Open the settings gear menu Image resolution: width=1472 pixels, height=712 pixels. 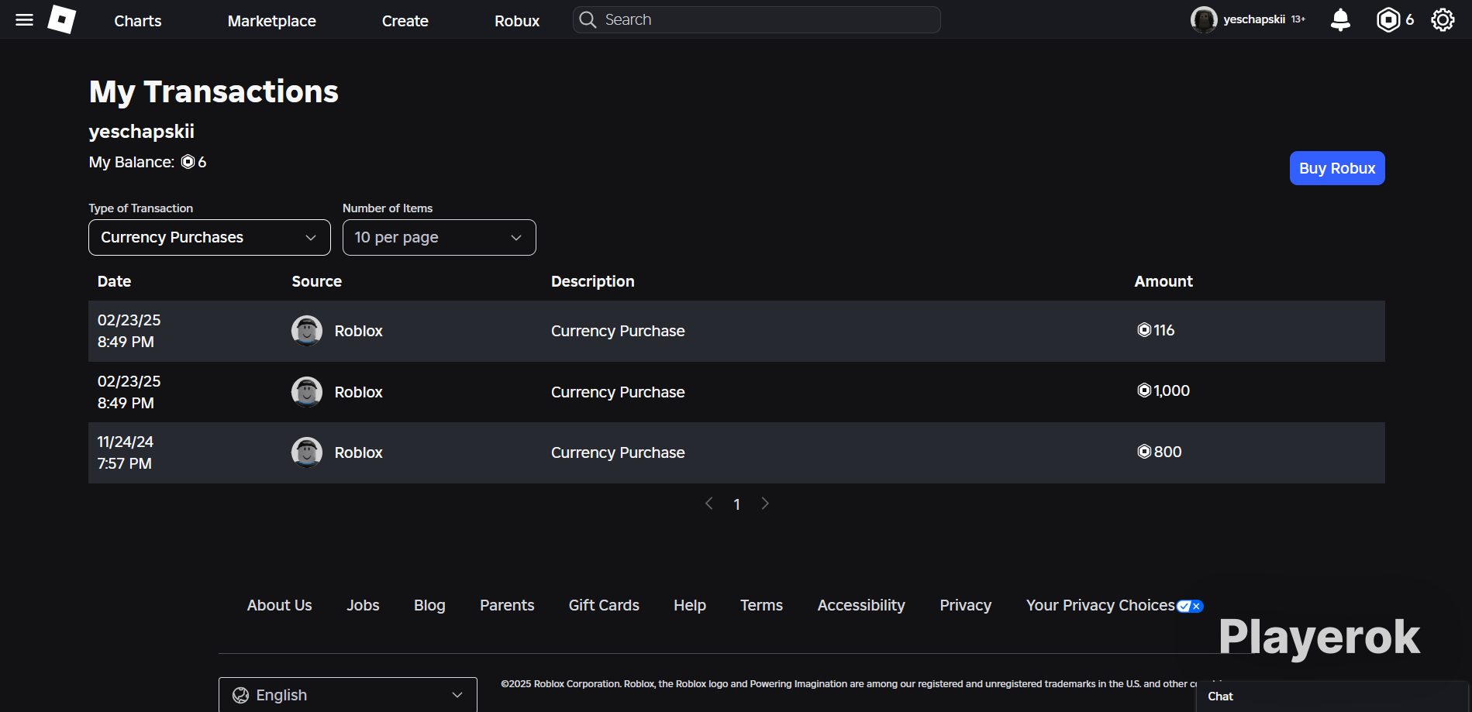click(1443, 20)
